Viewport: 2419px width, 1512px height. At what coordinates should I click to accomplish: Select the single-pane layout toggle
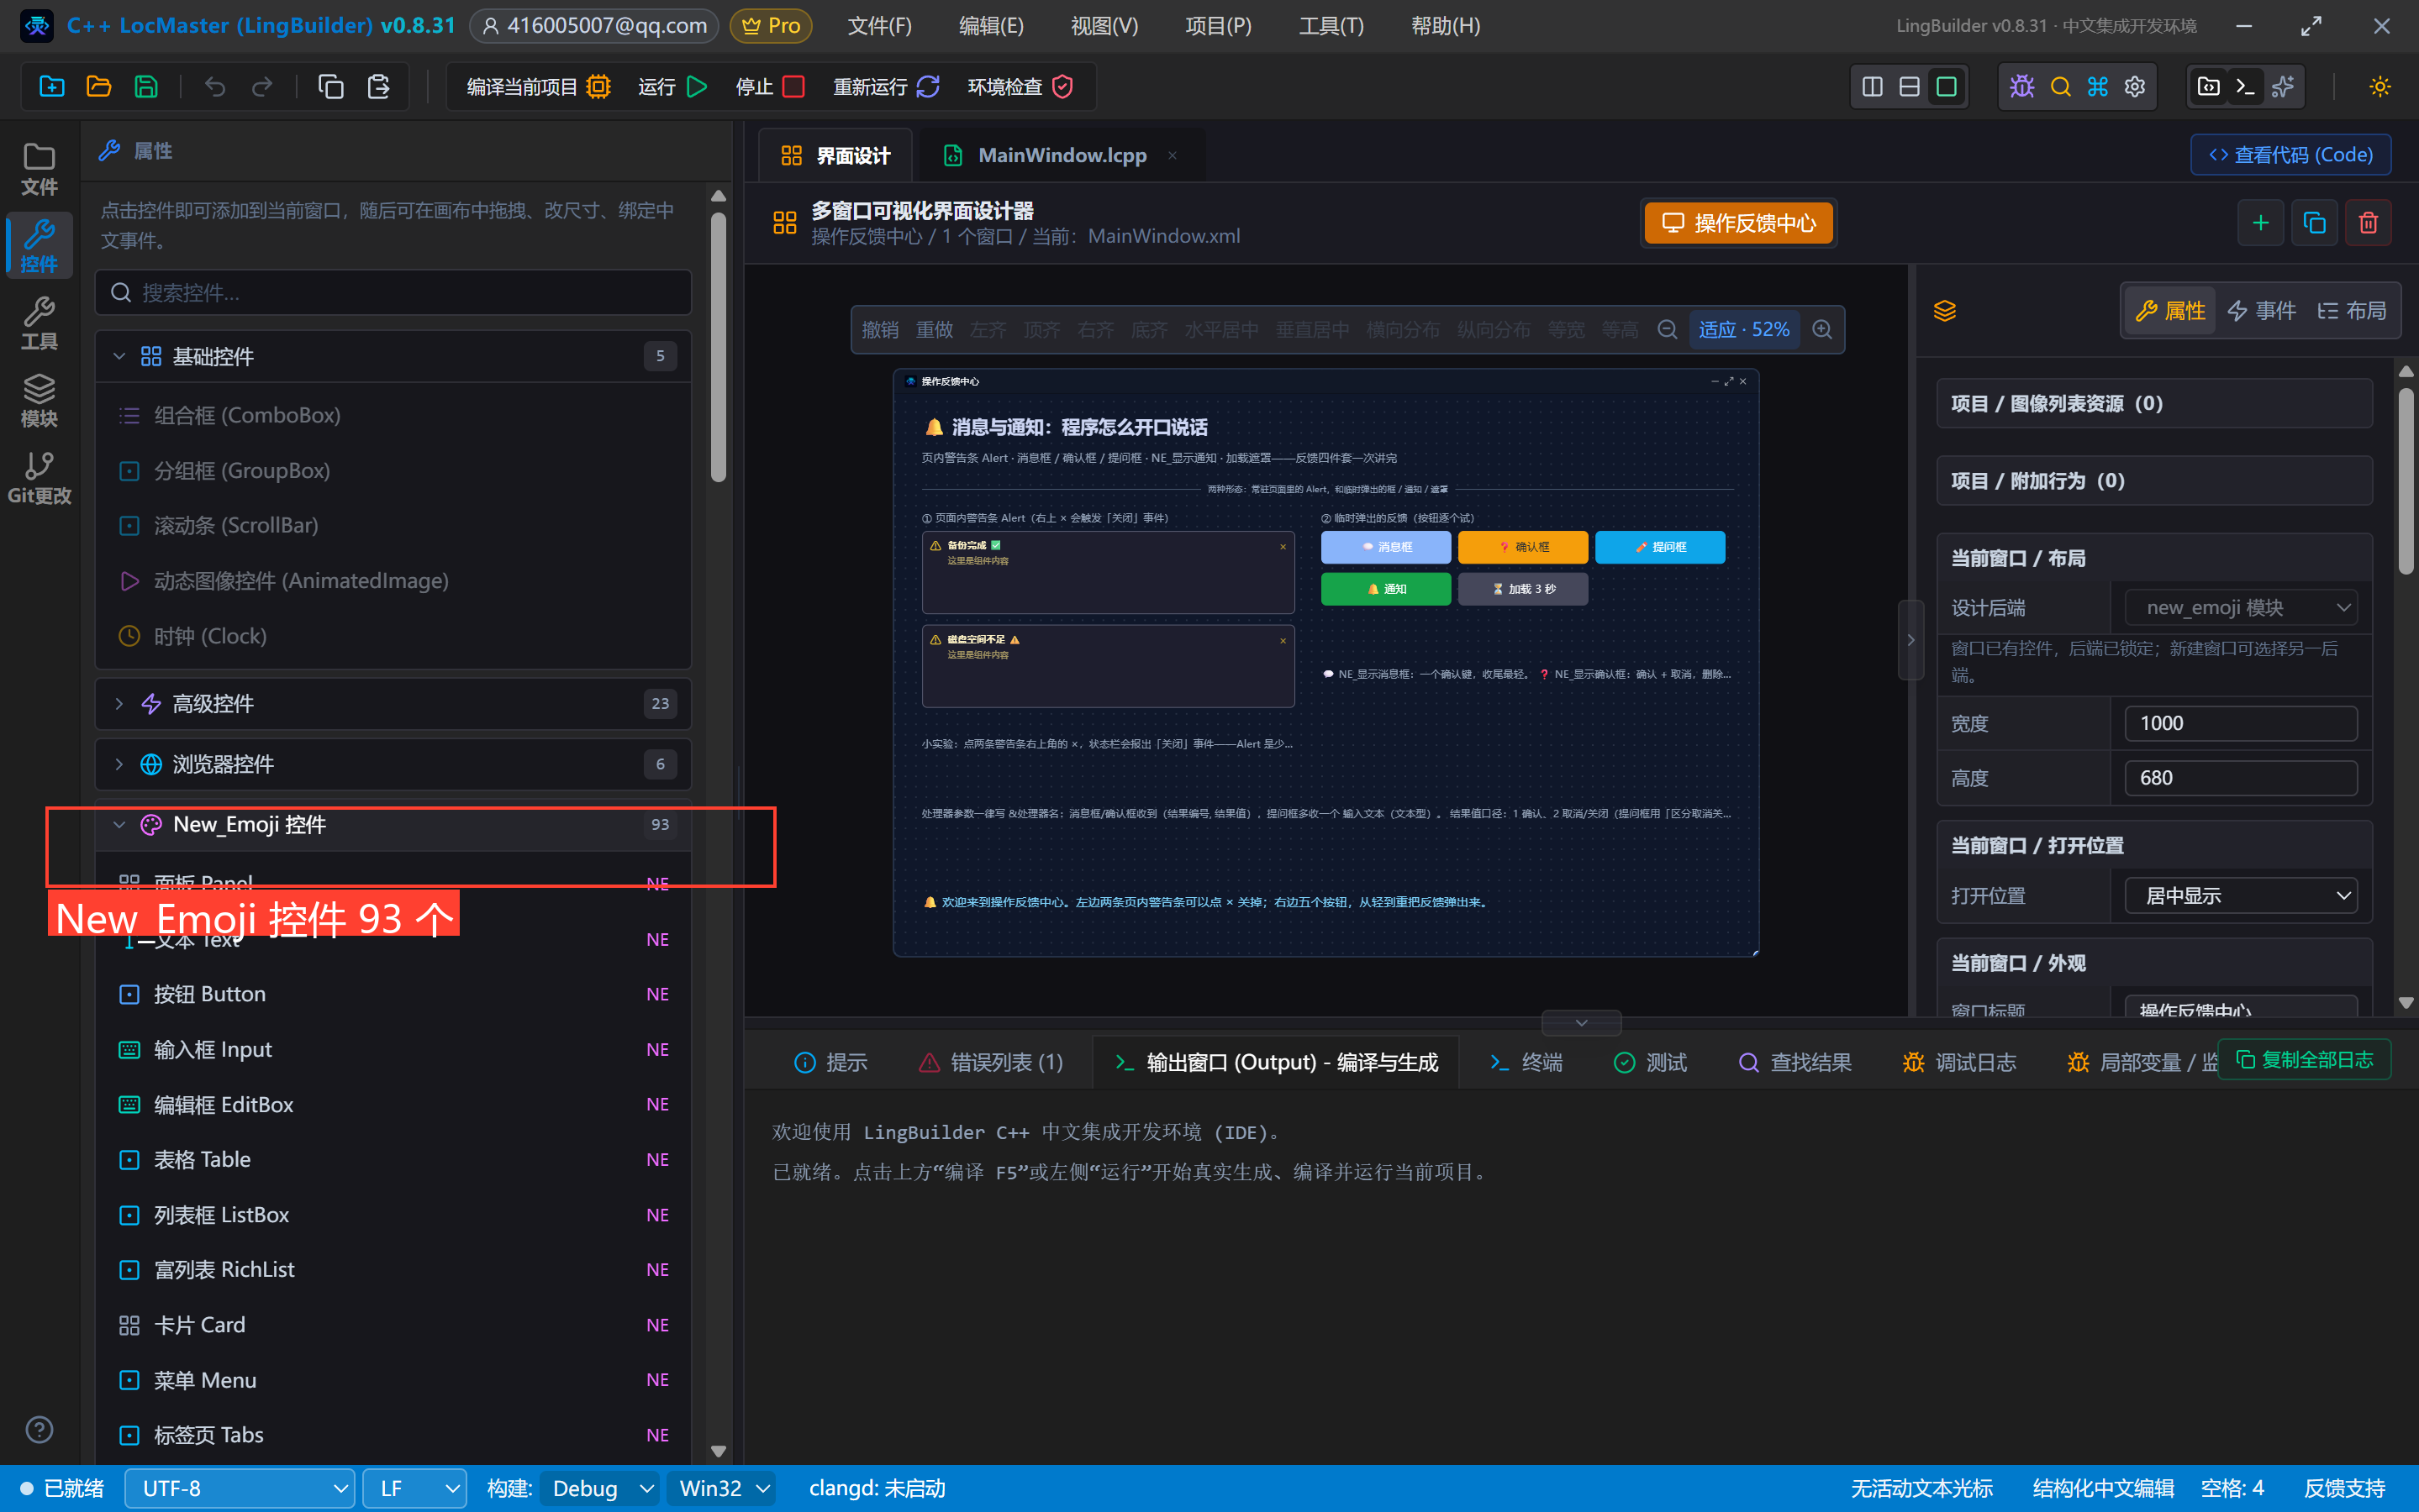point(1946,87)
